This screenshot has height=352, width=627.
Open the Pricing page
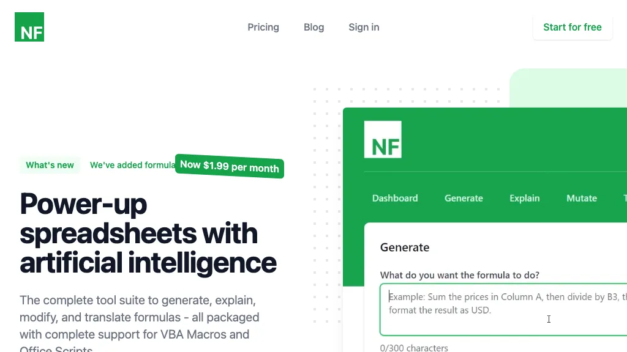click(263, 27)
